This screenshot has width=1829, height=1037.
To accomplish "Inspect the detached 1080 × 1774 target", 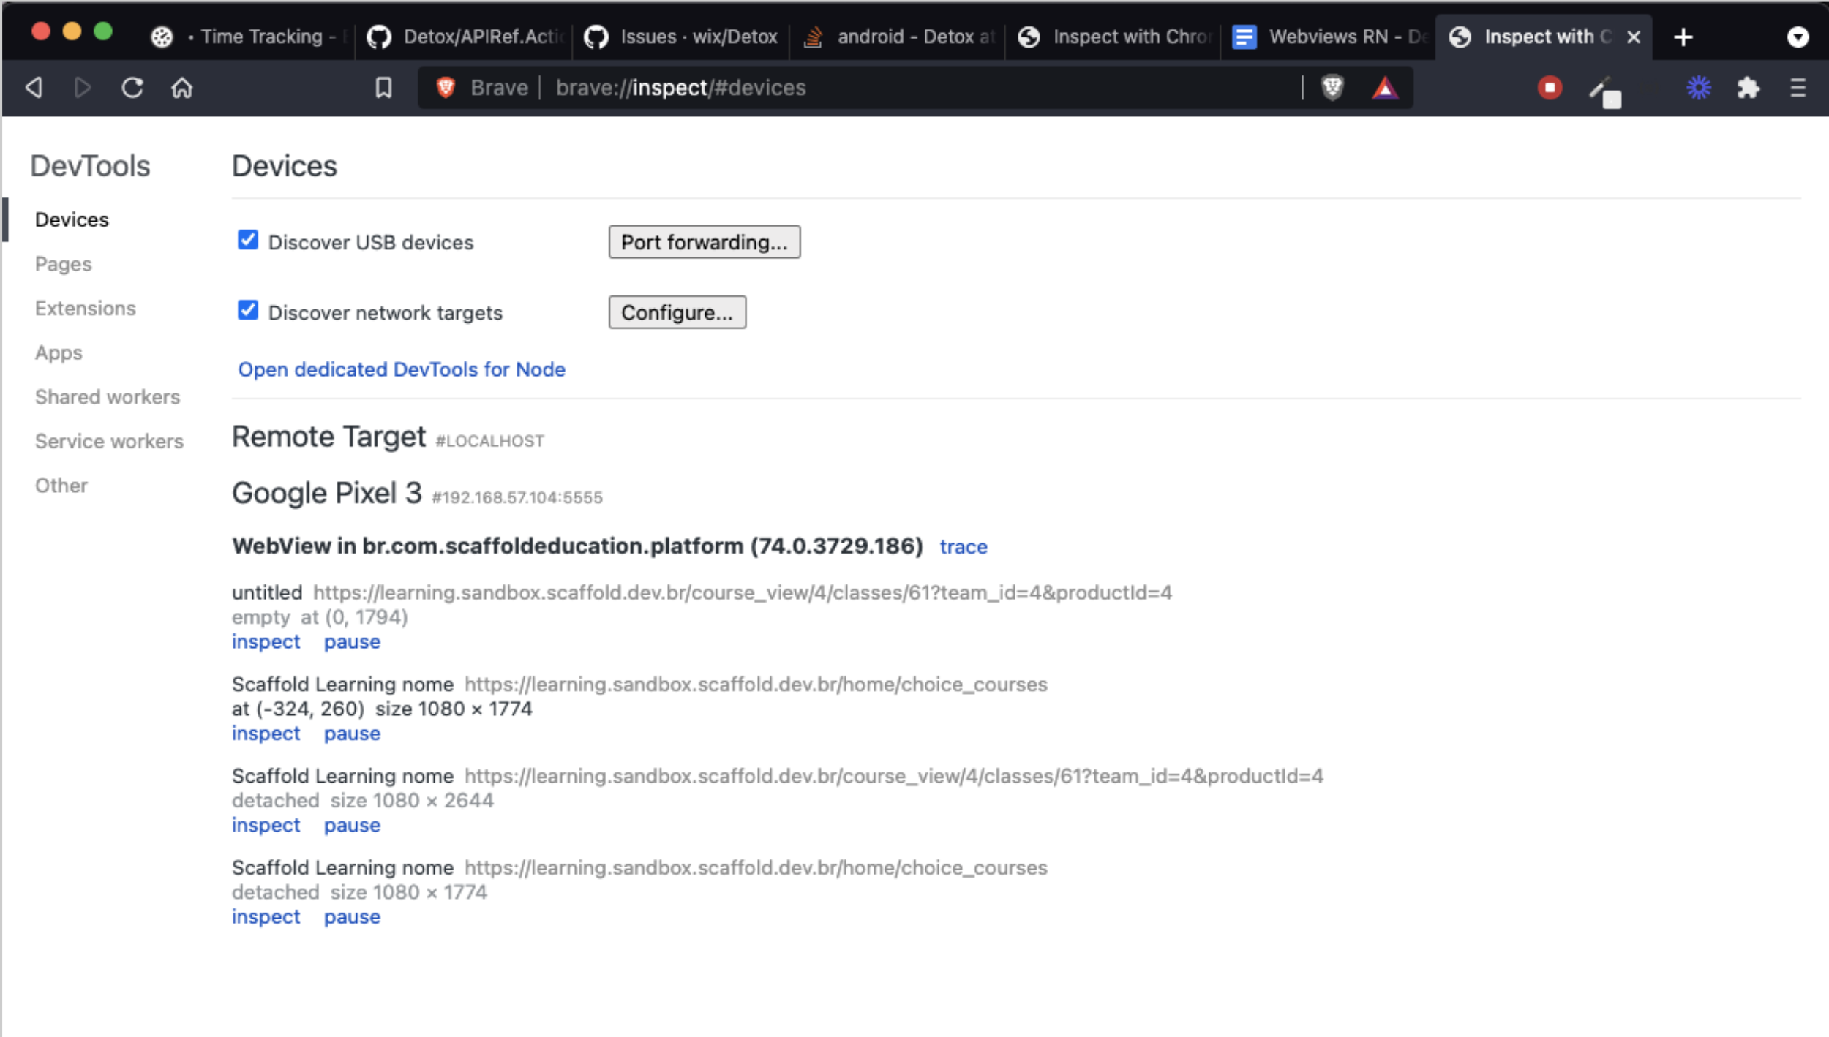I will [x=266, y=917].
